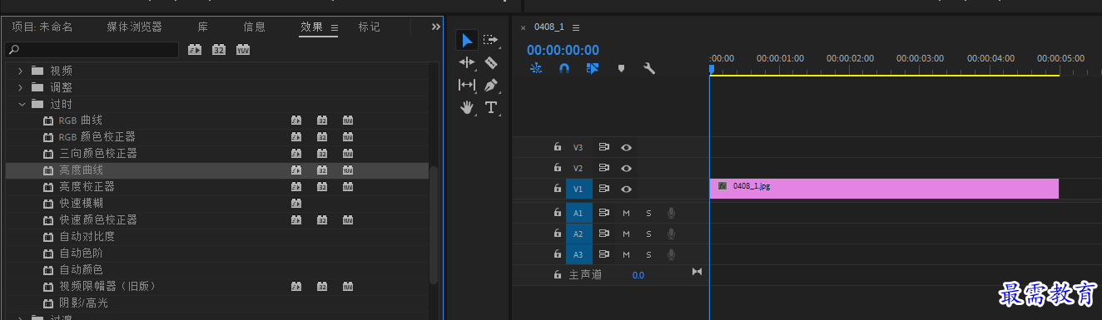This screenshot has width=1102, height=320.
Task: Collapse the 过时 effects folder
Action: click(22, 104)
